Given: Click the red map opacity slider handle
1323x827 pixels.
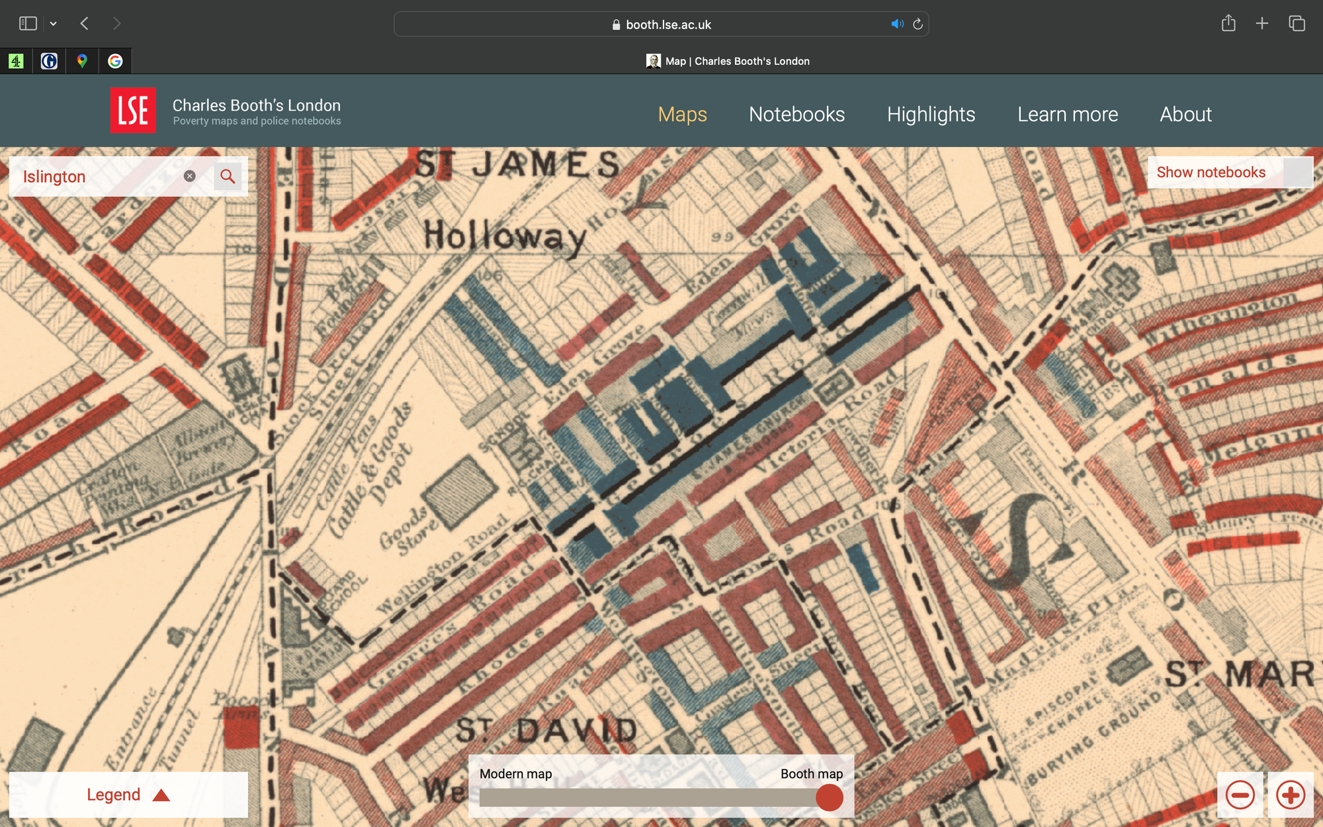Looking at the screenshot, I should pos(830,797).
